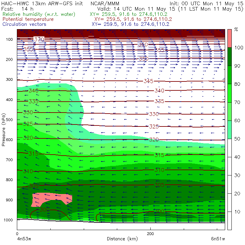
Task: Click the colorbar '80' value label
Action: [237, 84]
